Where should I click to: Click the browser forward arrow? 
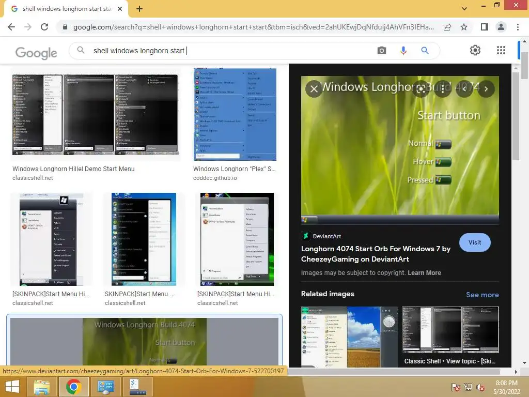pyautogui.click(x=28, y=27)
